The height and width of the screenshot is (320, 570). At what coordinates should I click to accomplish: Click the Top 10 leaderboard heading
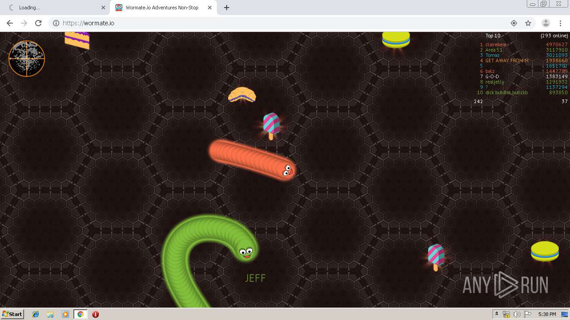[x=493, y=36]
